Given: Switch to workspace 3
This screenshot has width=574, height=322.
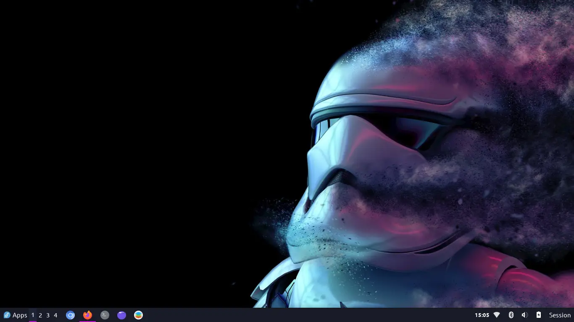Looking at the screenshot, I should point(48,315).
